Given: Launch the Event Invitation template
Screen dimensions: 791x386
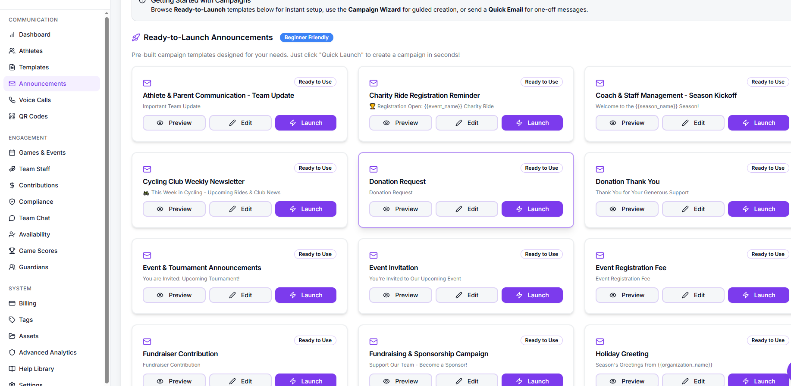Looking at the screenshot, I should pos(532,295).
